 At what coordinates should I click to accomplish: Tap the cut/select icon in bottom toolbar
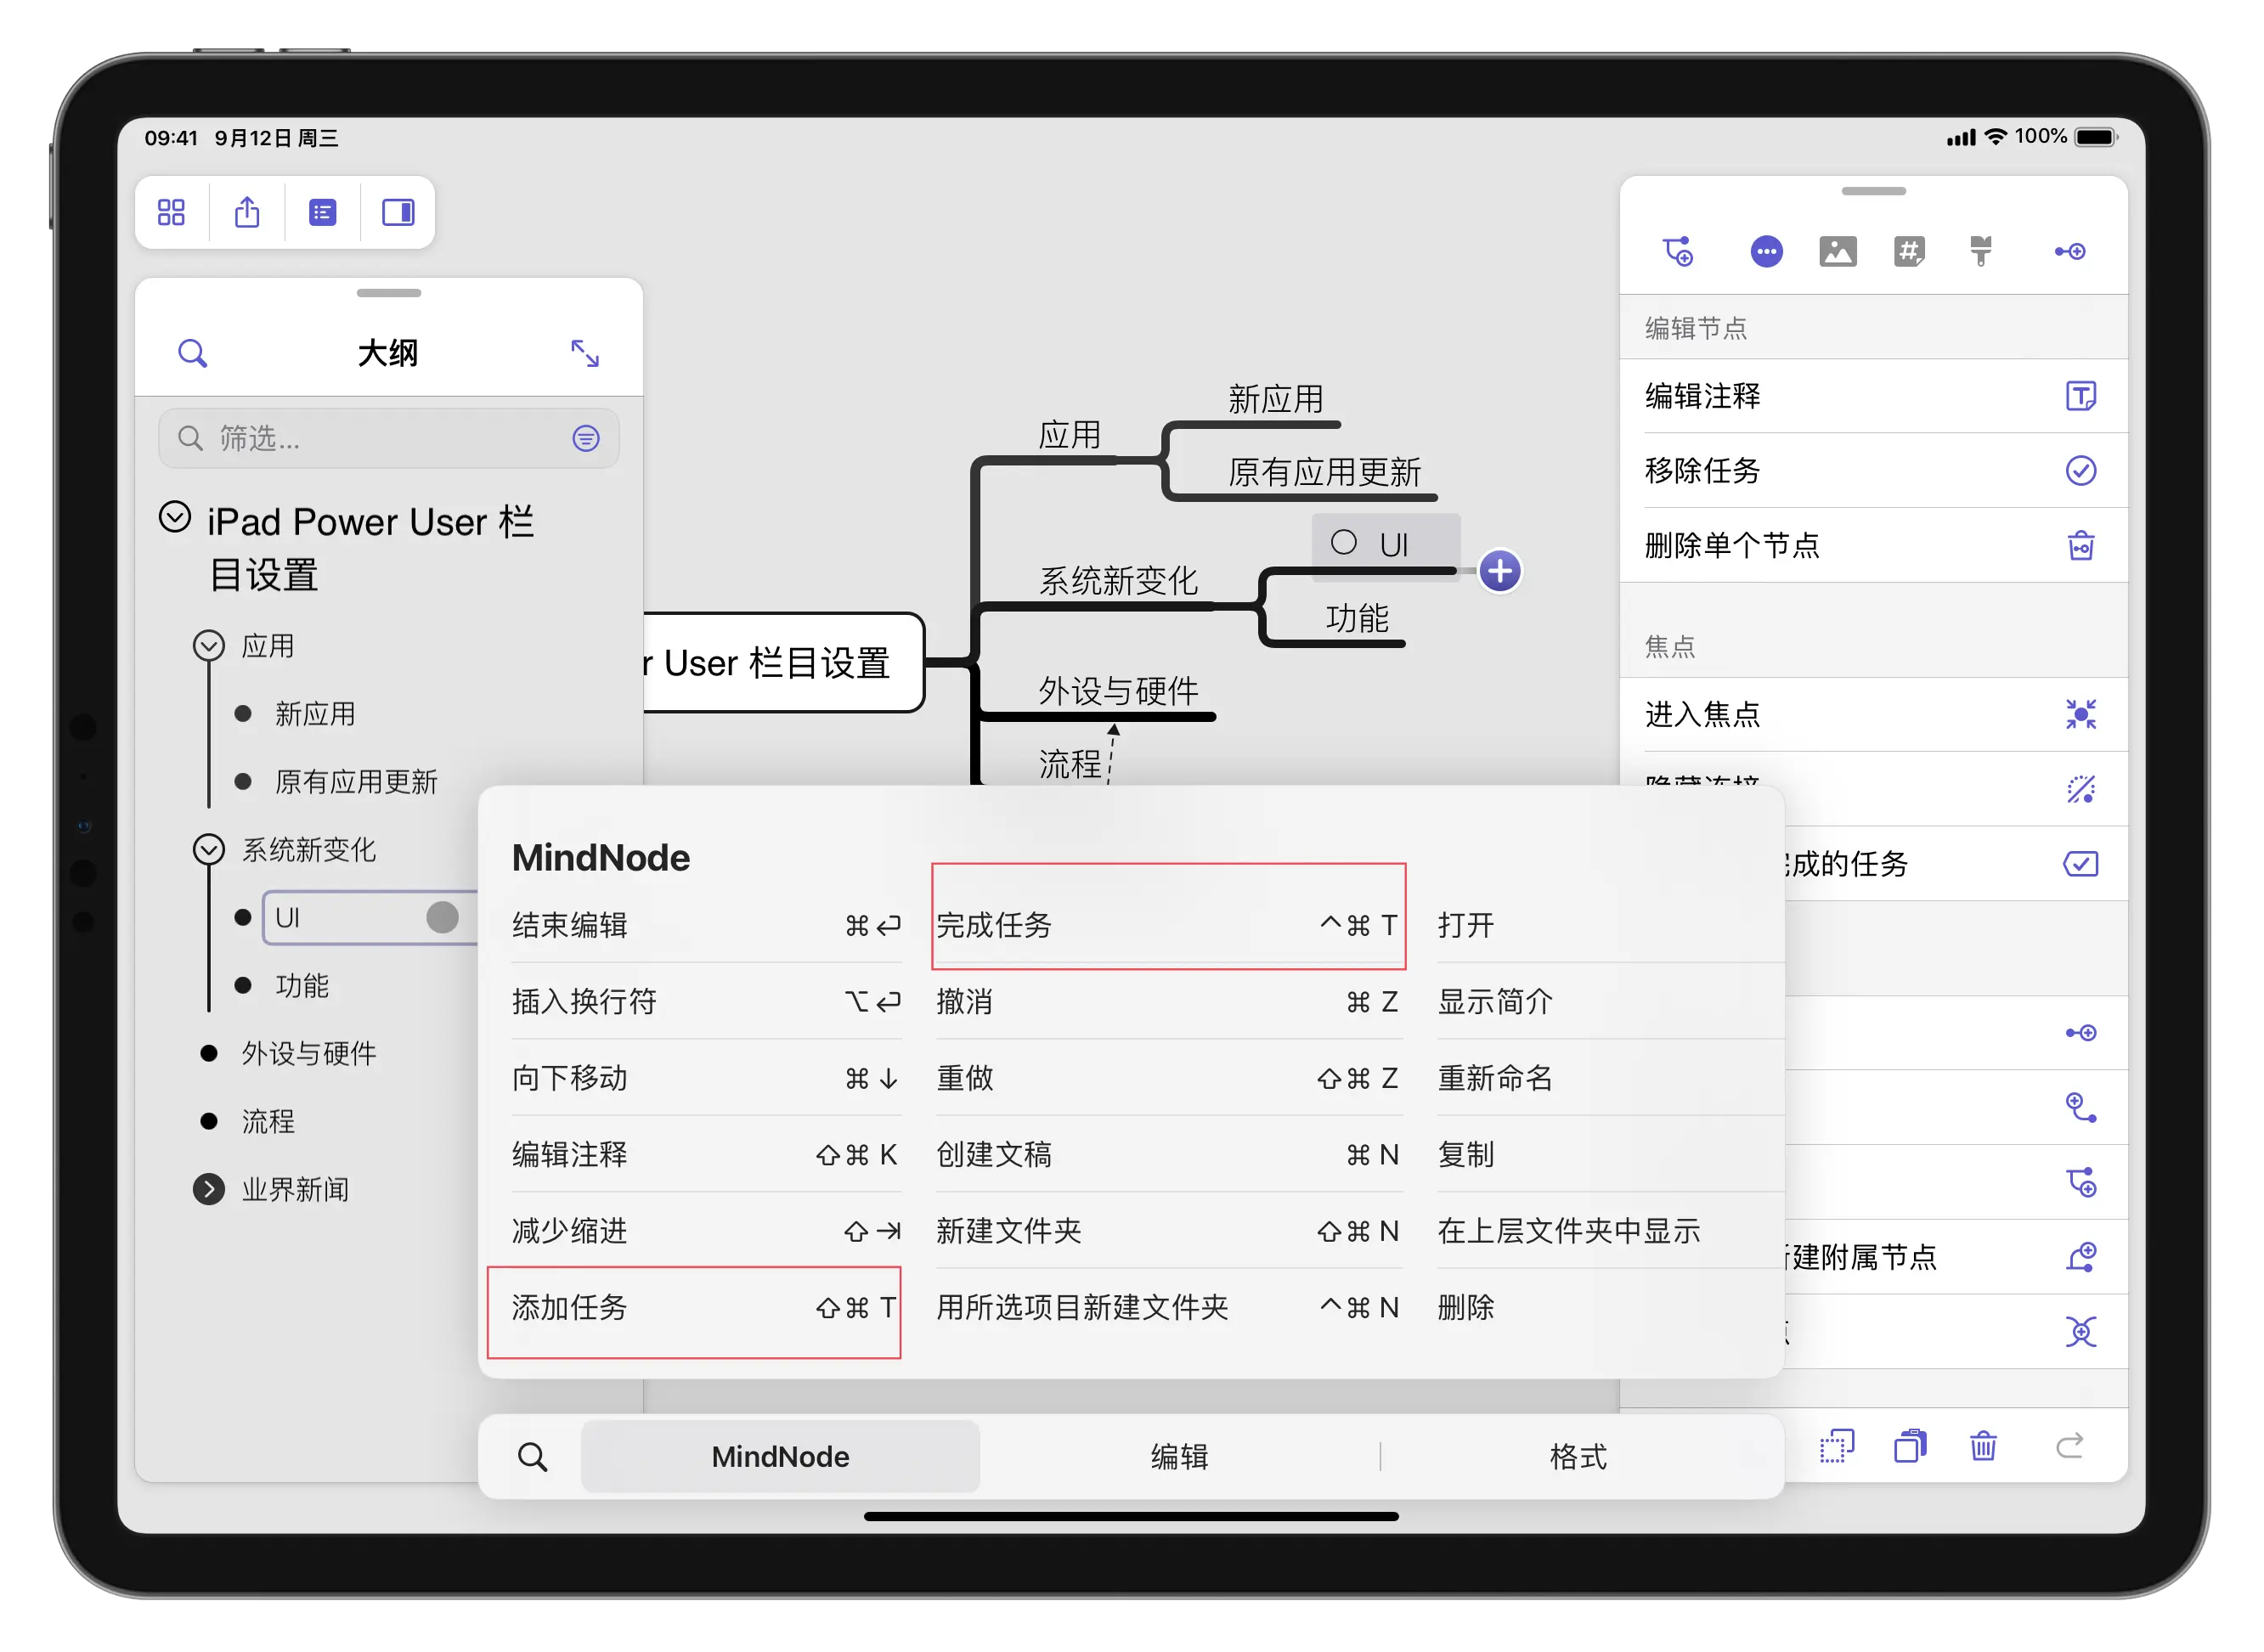[1837, 1446]
